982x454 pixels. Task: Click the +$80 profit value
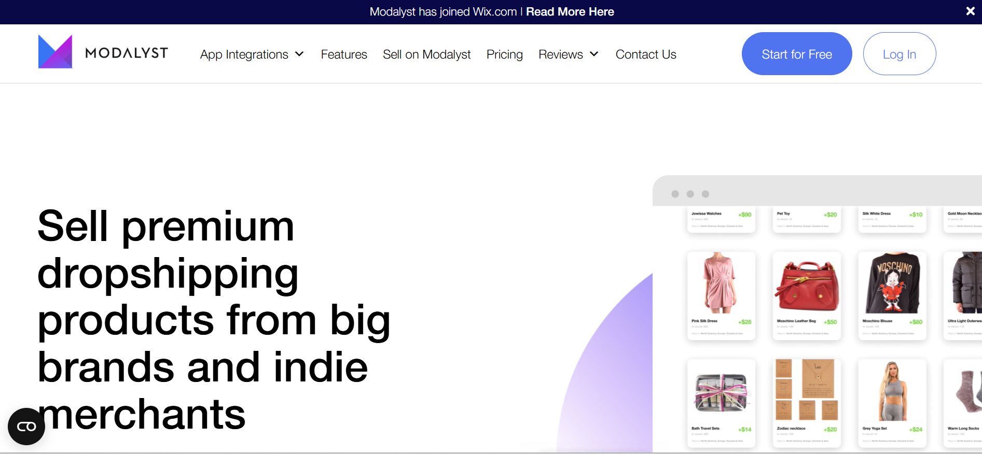tap(916, 322)
